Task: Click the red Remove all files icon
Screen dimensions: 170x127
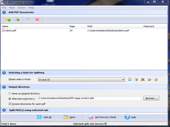Action: 37,19
